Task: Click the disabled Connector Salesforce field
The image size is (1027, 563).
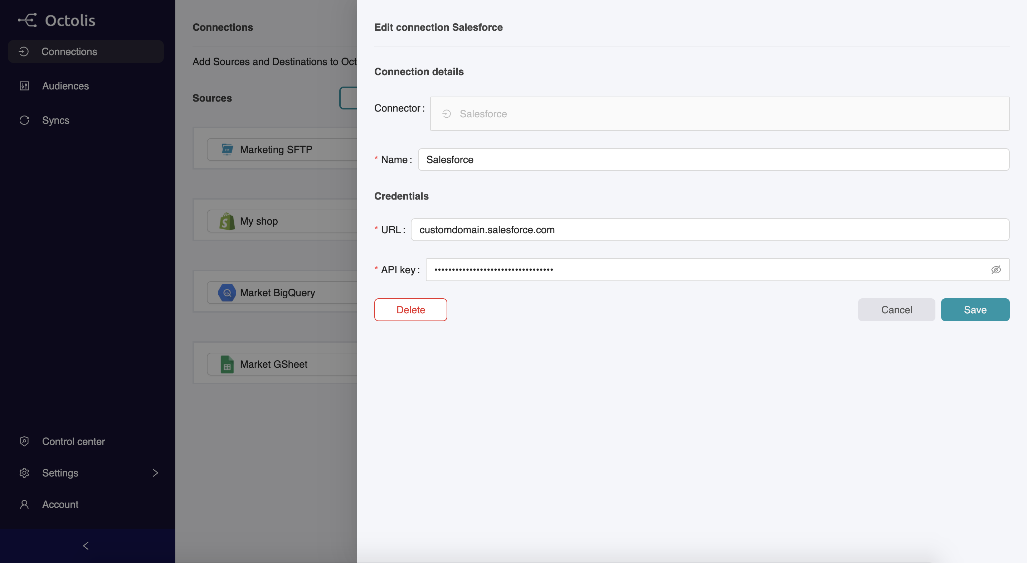Action: coord(720,113)
